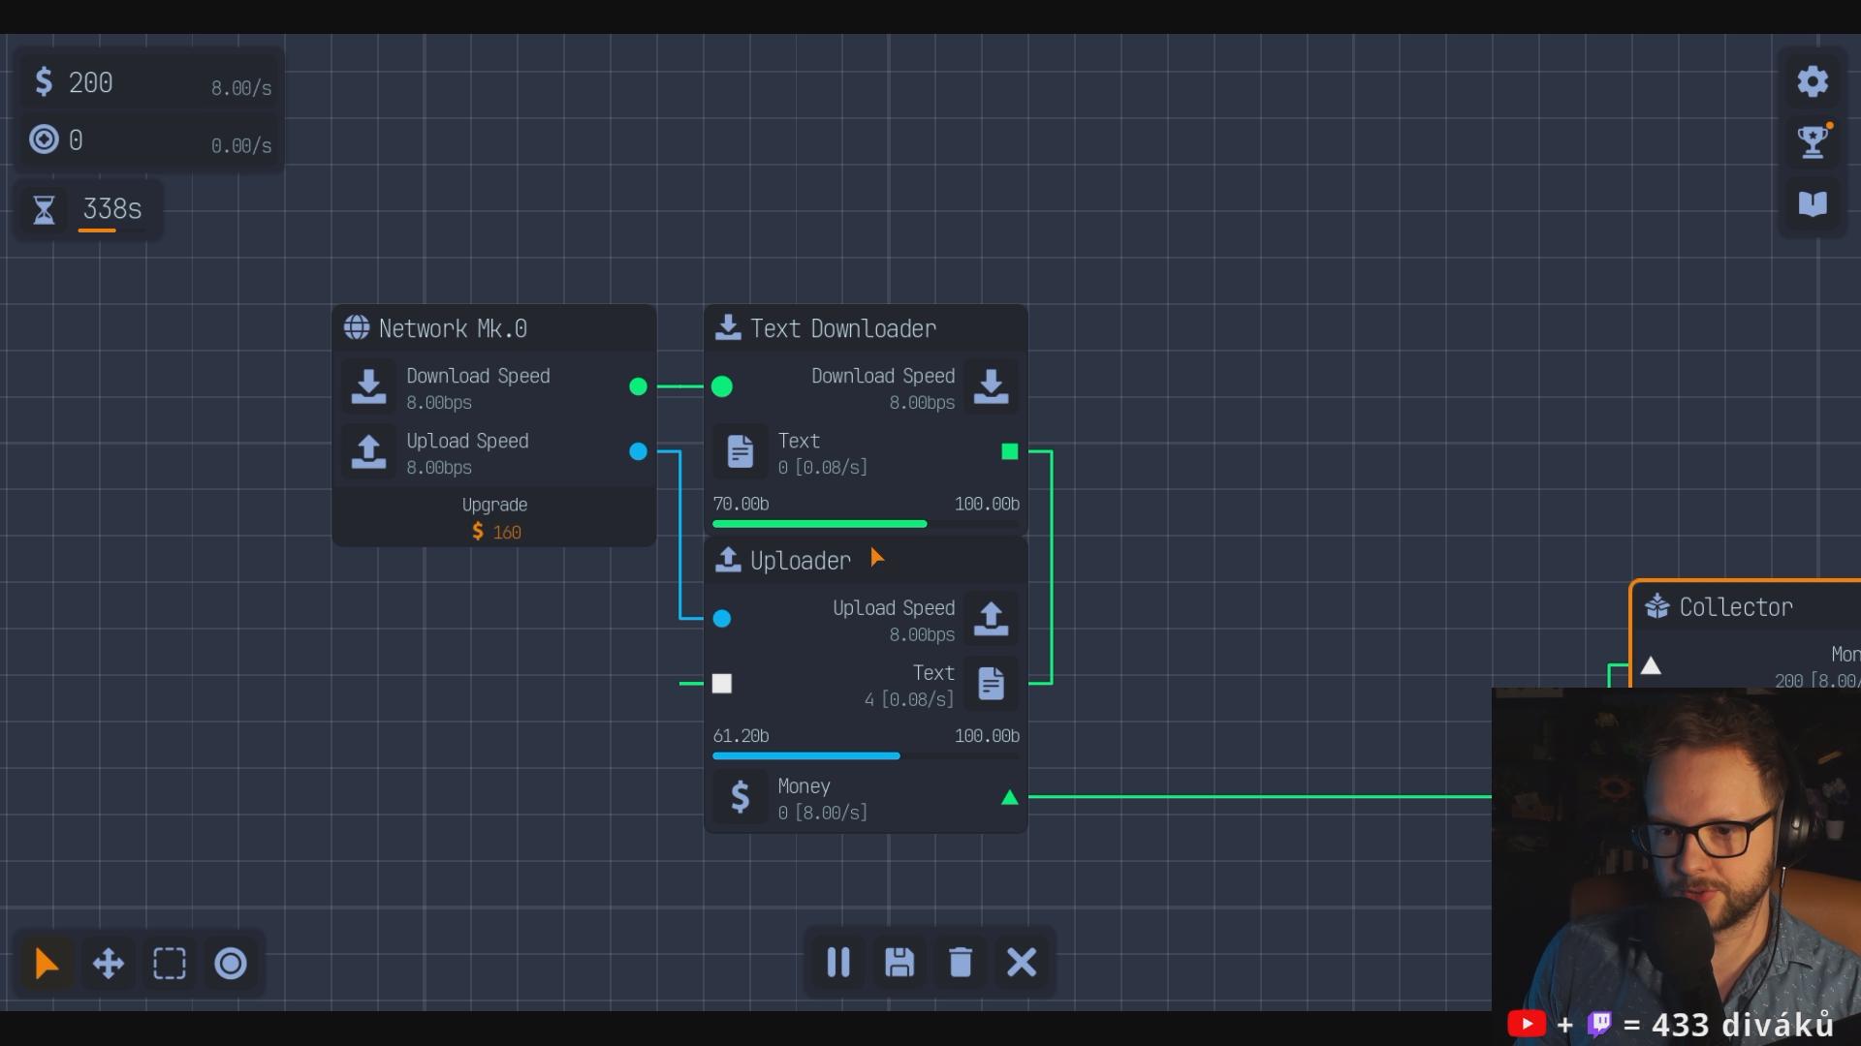This screenshot has width=1861, height=1046.
Task: Click the white square Text input on Uploader
Action: click(x=722, y=684)
